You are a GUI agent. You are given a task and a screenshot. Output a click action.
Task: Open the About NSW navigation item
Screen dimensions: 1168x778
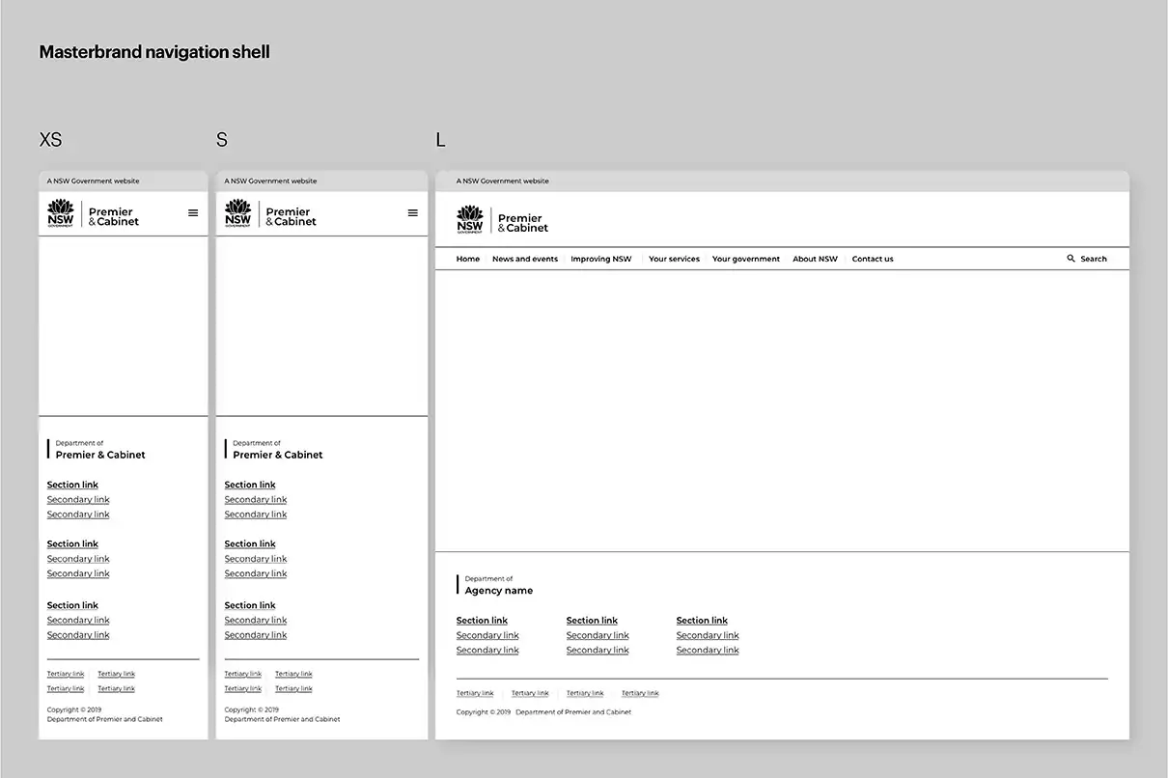click(x=815, y=258)
